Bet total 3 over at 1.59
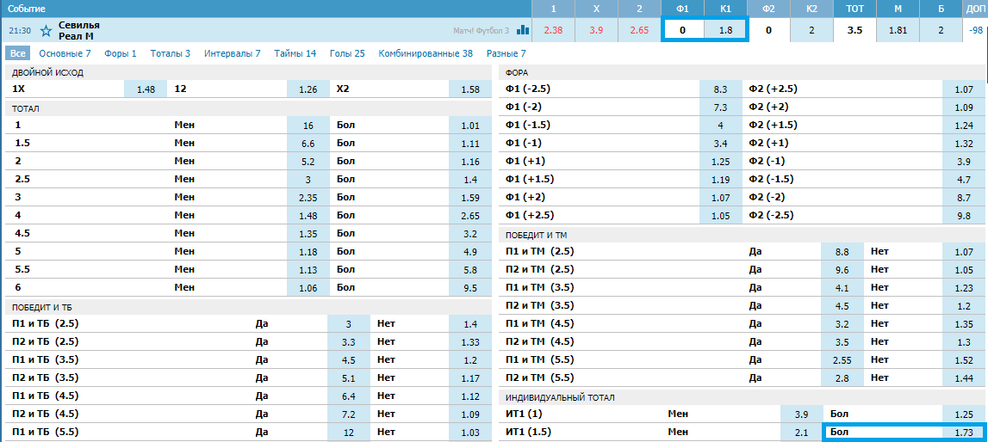The image size is (988, 442). (x=470, y=198)
